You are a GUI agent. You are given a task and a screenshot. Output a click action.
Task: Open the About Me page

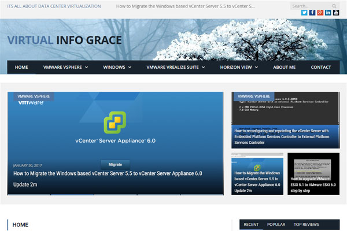tap(285, 67)
